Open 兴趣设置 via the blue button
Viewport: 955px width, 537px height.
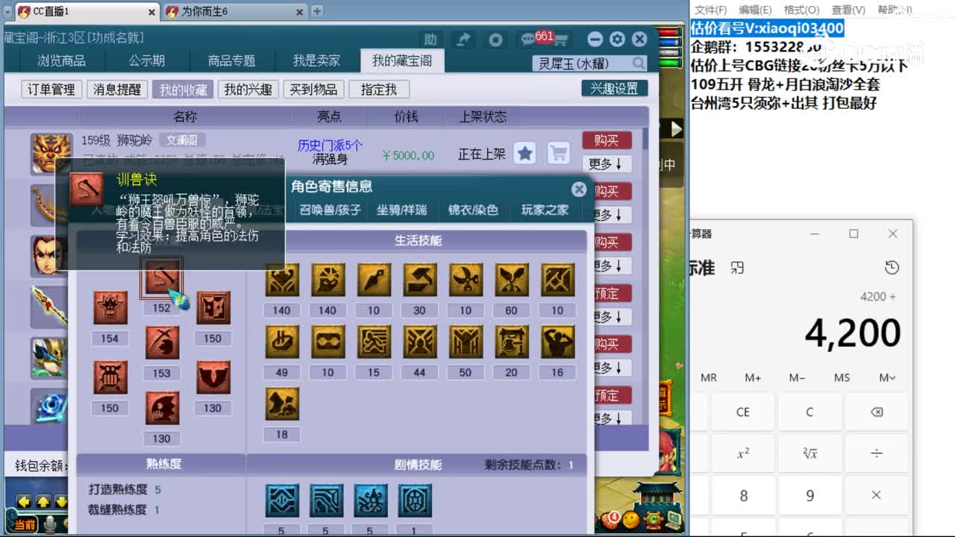[615, 89]
